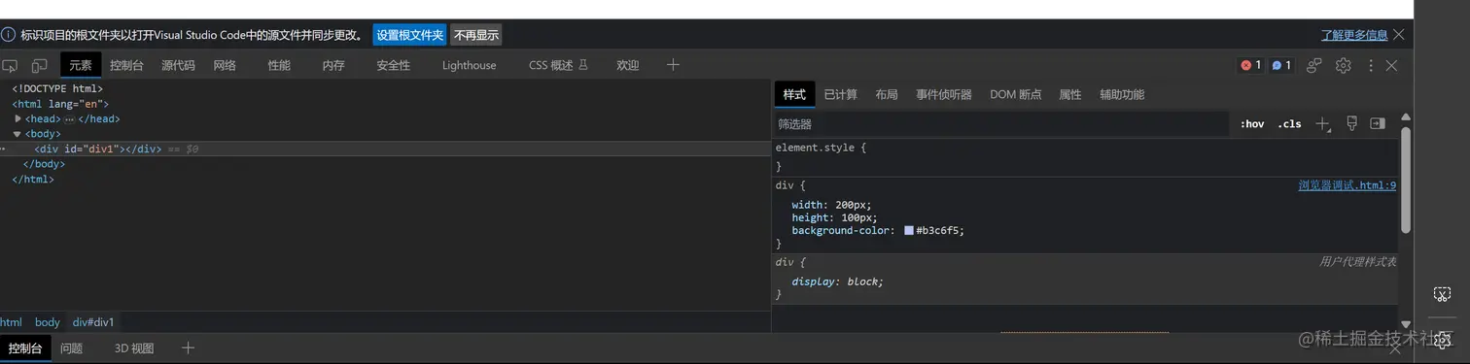The image size is (1470, 364).
Task: Close the DevTools panel
Action: pyautogui.click(x=1391, y=65)
